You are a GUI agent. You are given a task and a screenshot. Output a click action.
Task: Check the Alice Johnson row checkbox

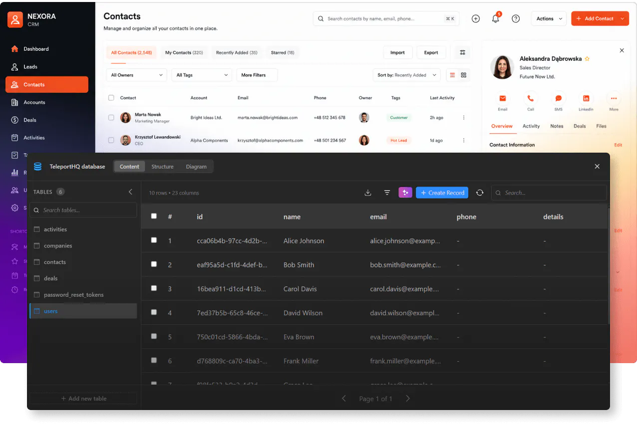click(154, 240)
